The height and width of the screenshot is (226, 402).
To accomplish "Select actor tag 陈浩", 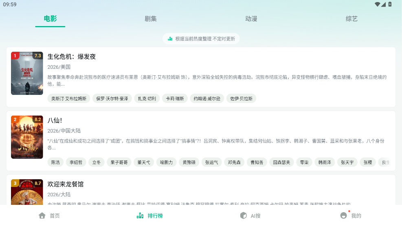I will pos(55,162).
